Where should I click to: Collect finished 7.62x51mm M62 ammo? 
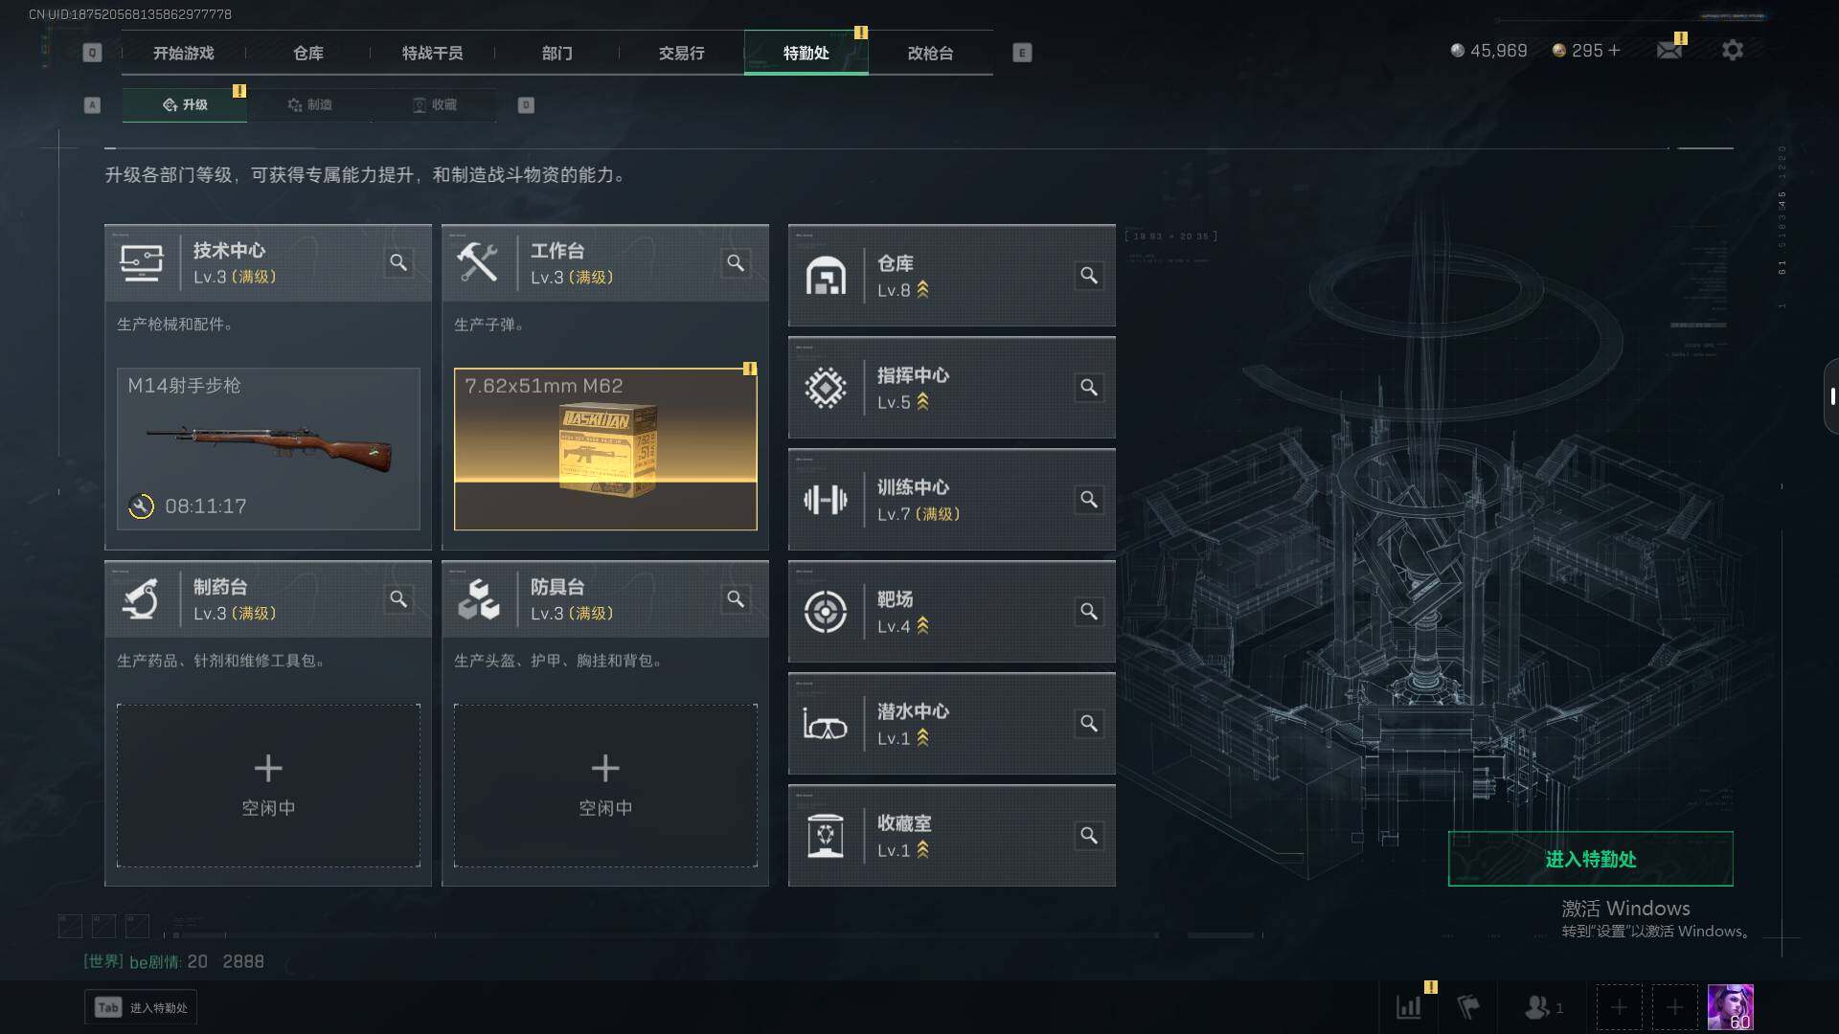click(x=605, y=449)
